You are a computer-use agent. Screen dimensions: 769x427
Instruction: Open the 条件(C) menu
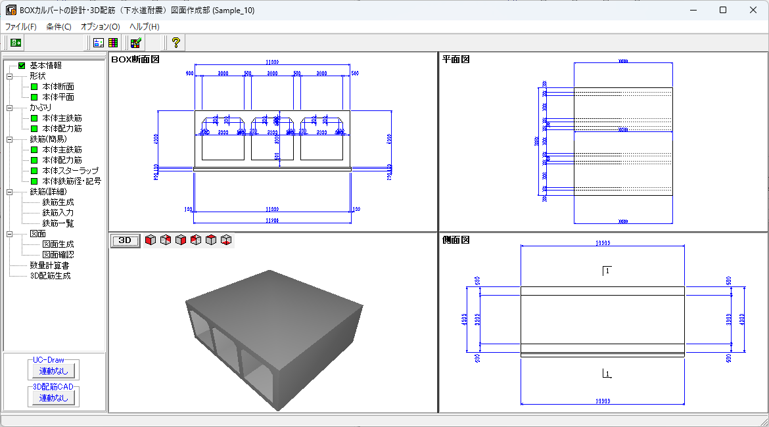tap(58, 27)
